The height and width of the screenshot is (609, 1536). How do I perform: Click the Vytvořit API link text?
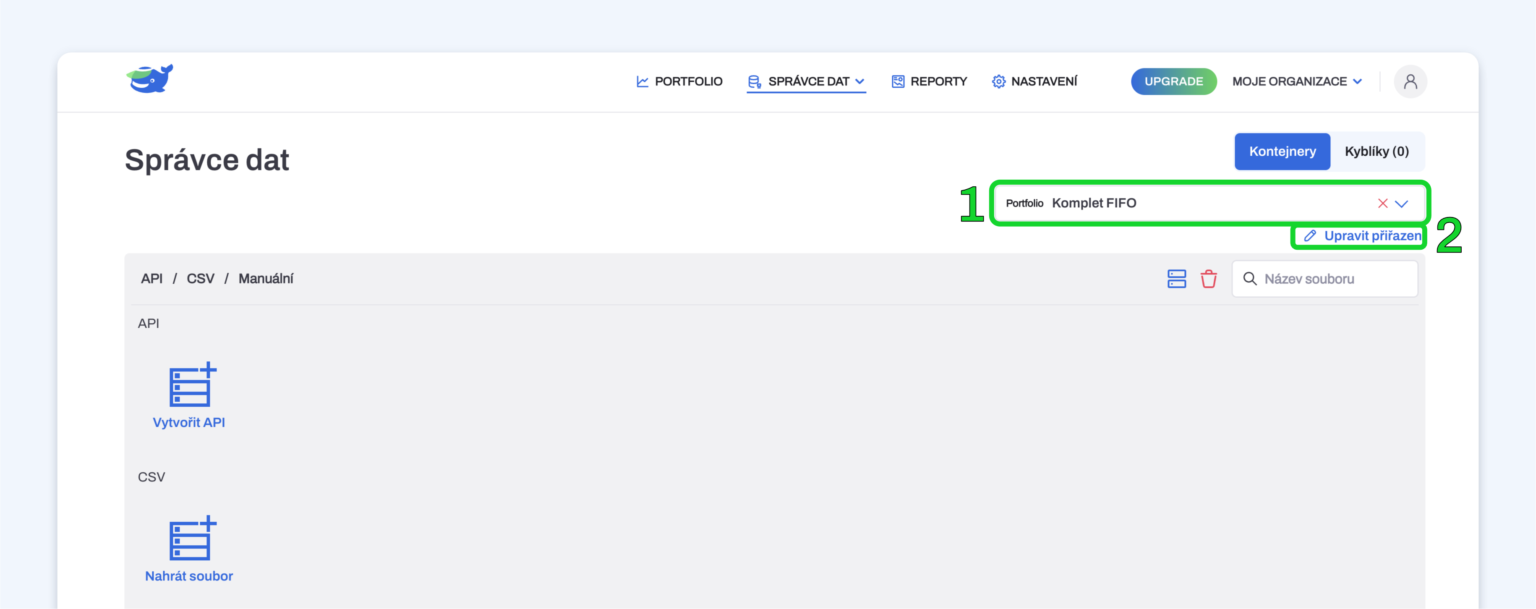189,422
